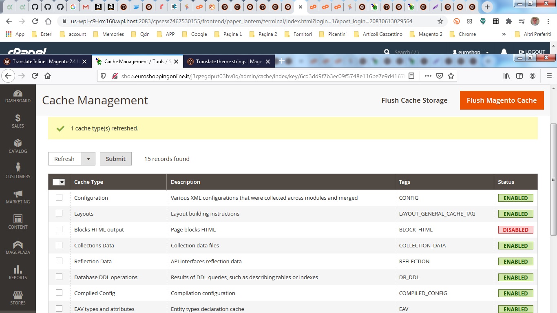Tick the Configuration cache row checkbox

point(59,197)
